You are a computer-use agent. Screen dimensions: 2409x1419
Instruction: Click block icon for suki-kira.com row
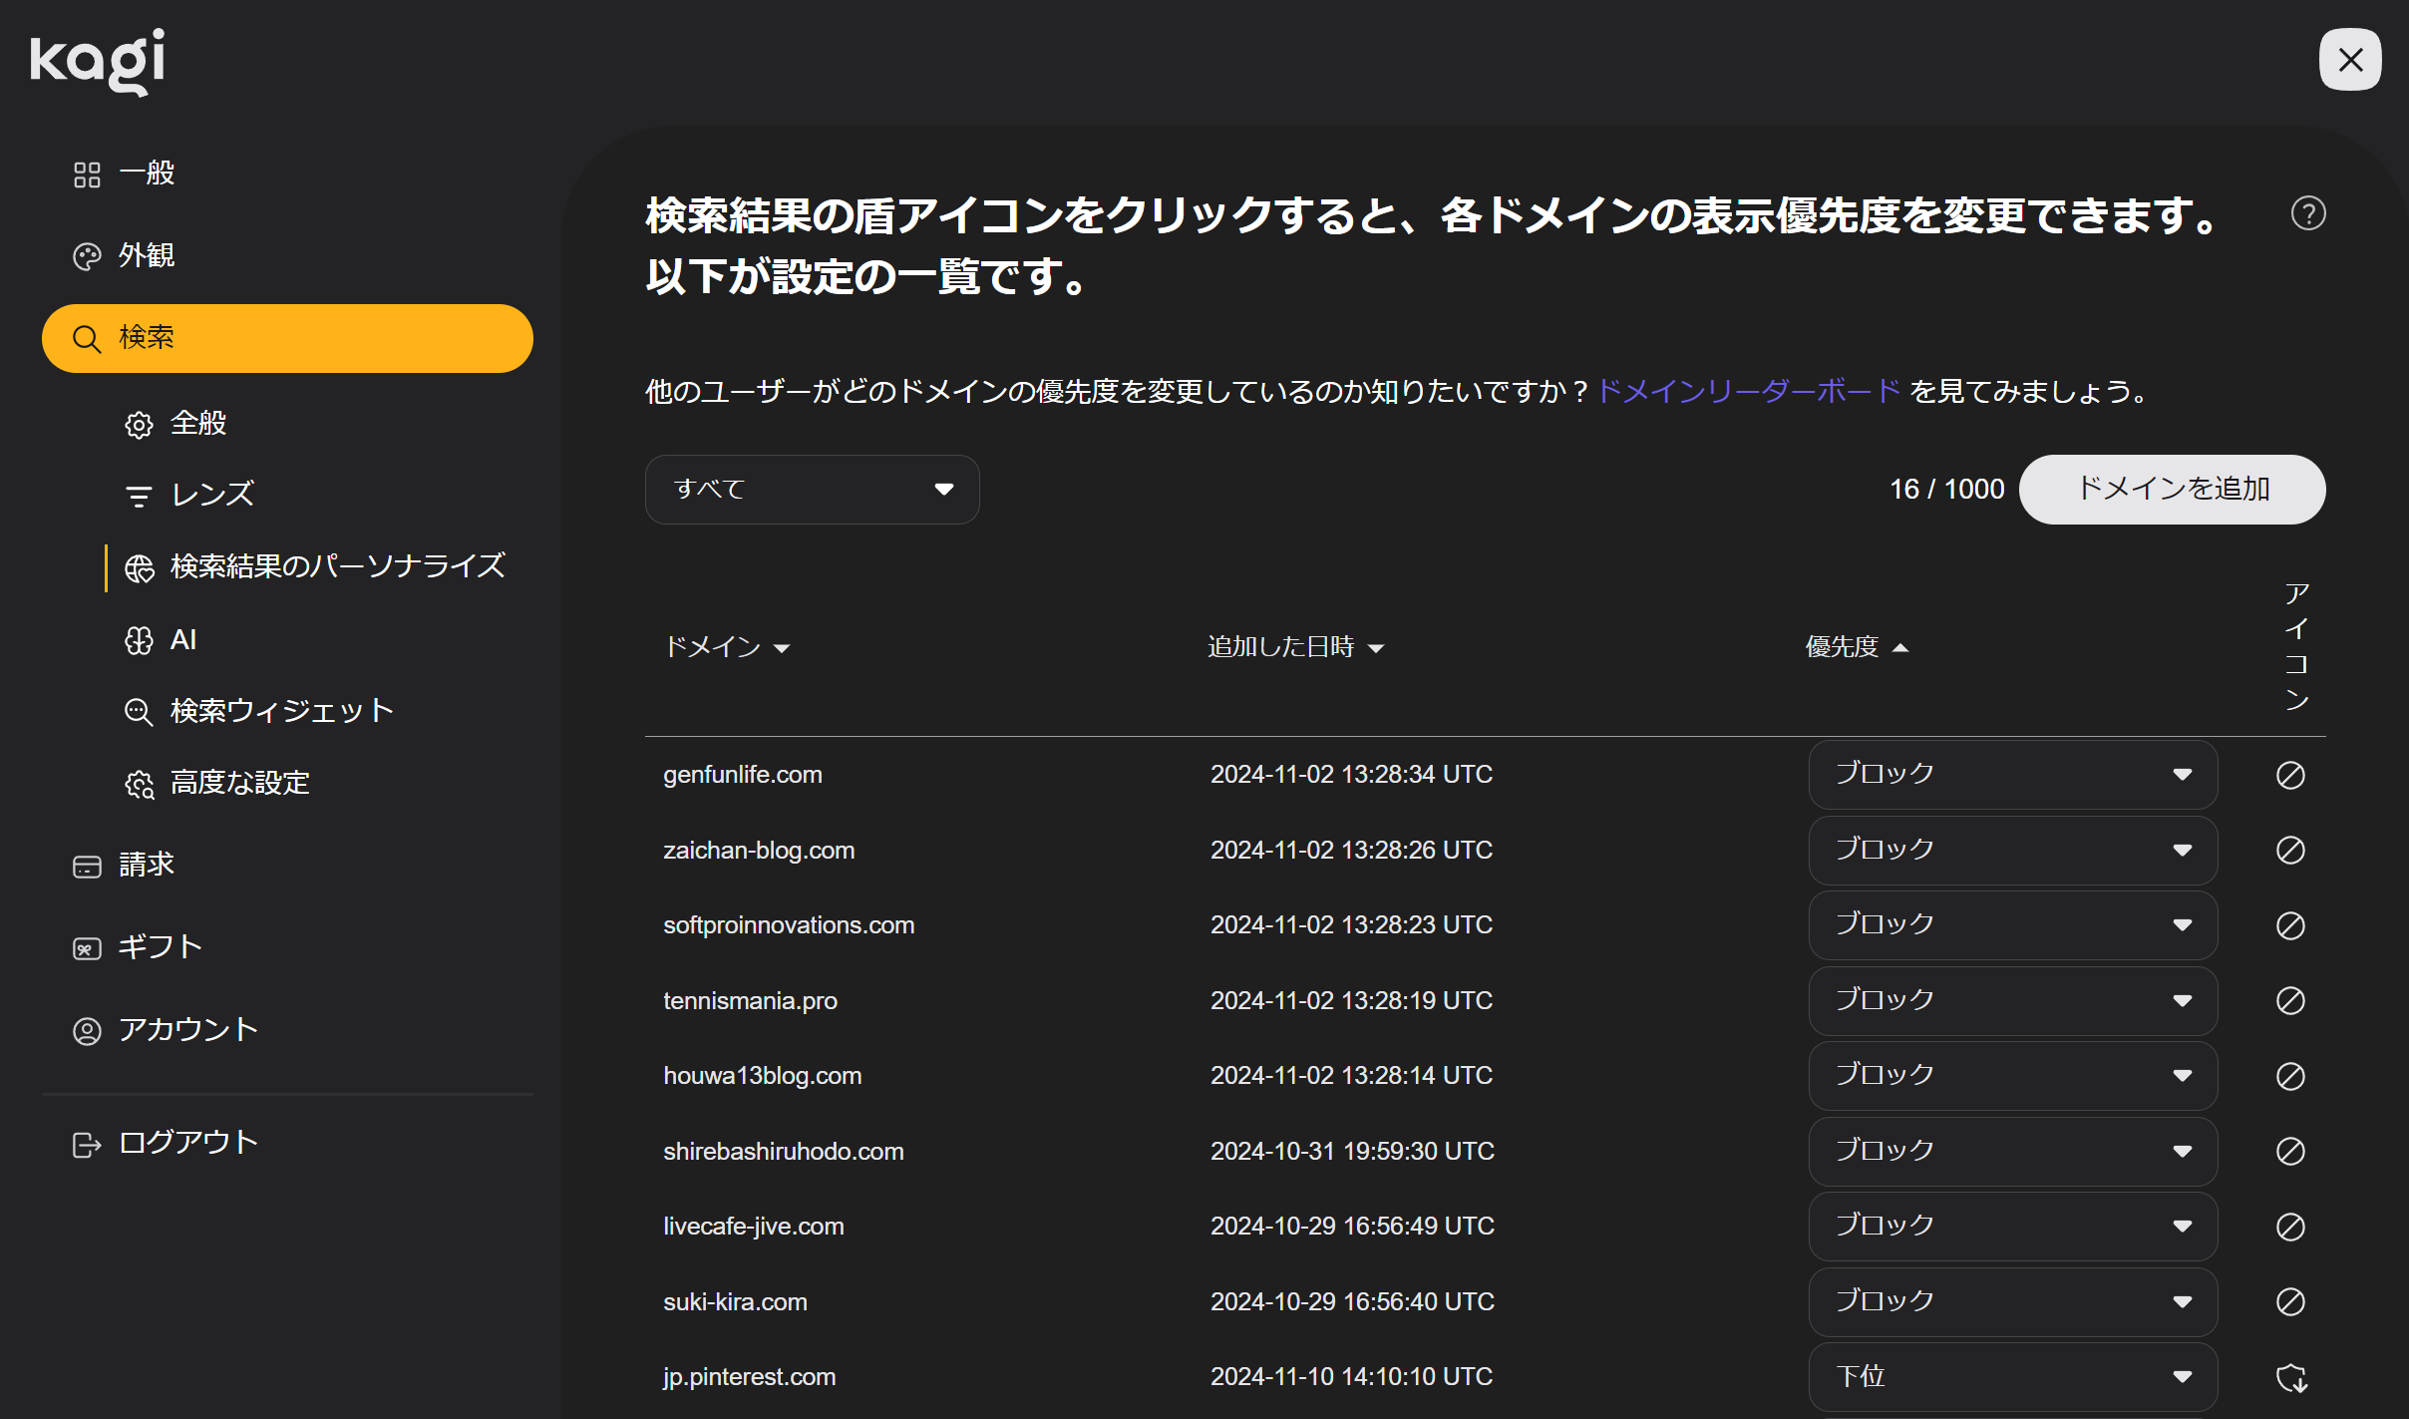(2290, 1301)
